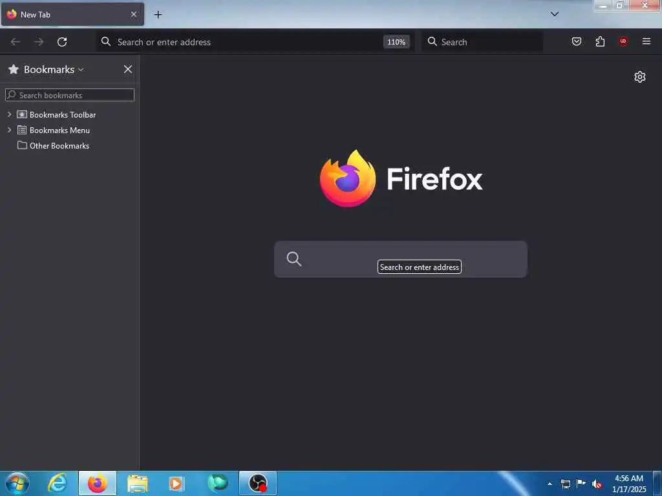Viewport: 662px width, 496px height.
Task: Restore down the Firefox window
Action: tap(620, 6)
